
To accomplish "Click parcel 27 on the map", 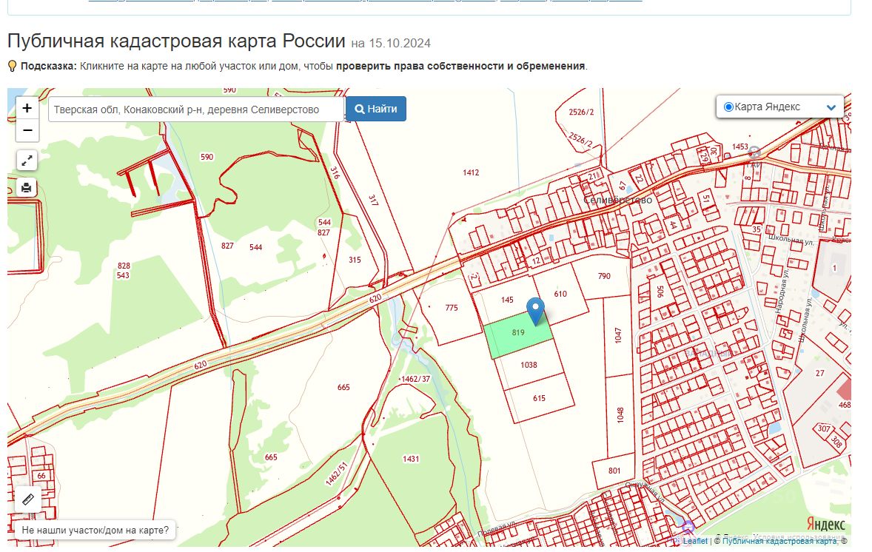I will tap(819, 374).
